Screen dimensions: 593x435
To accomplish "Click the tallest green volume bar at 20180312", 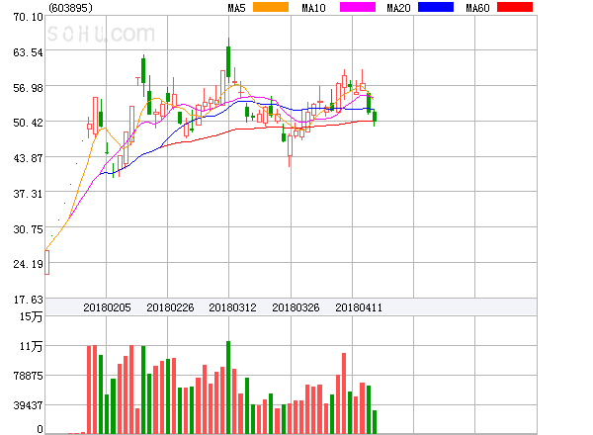I will (x=228, y=388).
